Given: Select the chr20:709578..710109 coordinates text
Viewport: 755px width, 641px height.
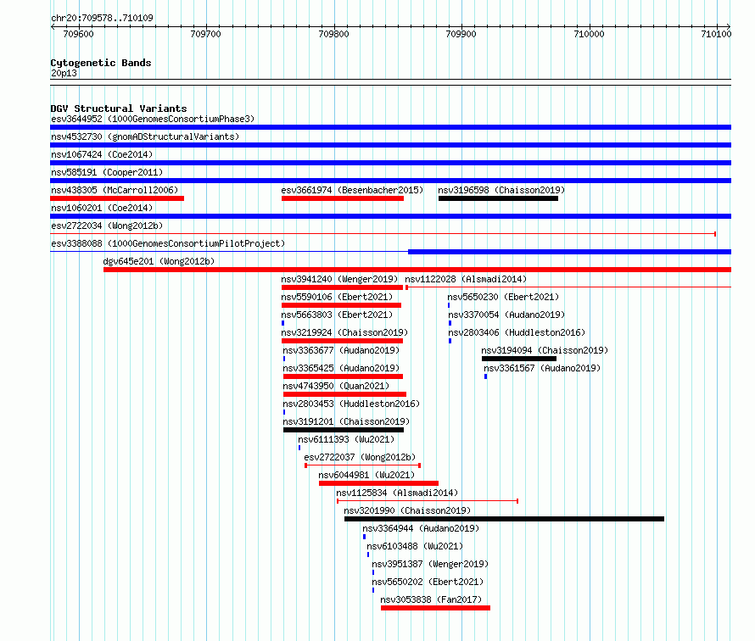Looking at the screenshot, I should click(102, 19).
